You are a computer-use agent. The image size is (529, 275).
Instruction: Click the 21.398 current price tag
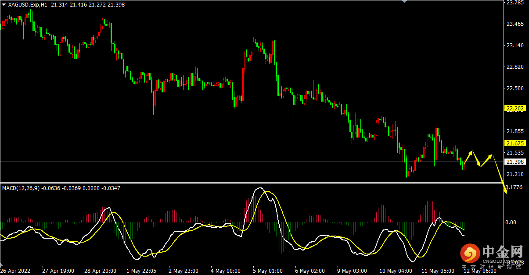[x=515, y=162]
